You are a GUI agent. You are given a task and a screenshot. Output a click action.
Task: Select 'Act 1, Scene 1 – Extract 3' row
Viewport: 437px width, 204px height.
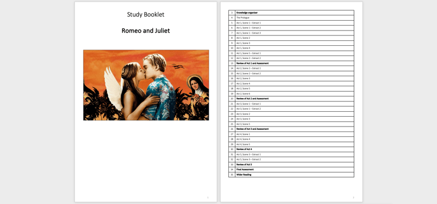[291, 33]
